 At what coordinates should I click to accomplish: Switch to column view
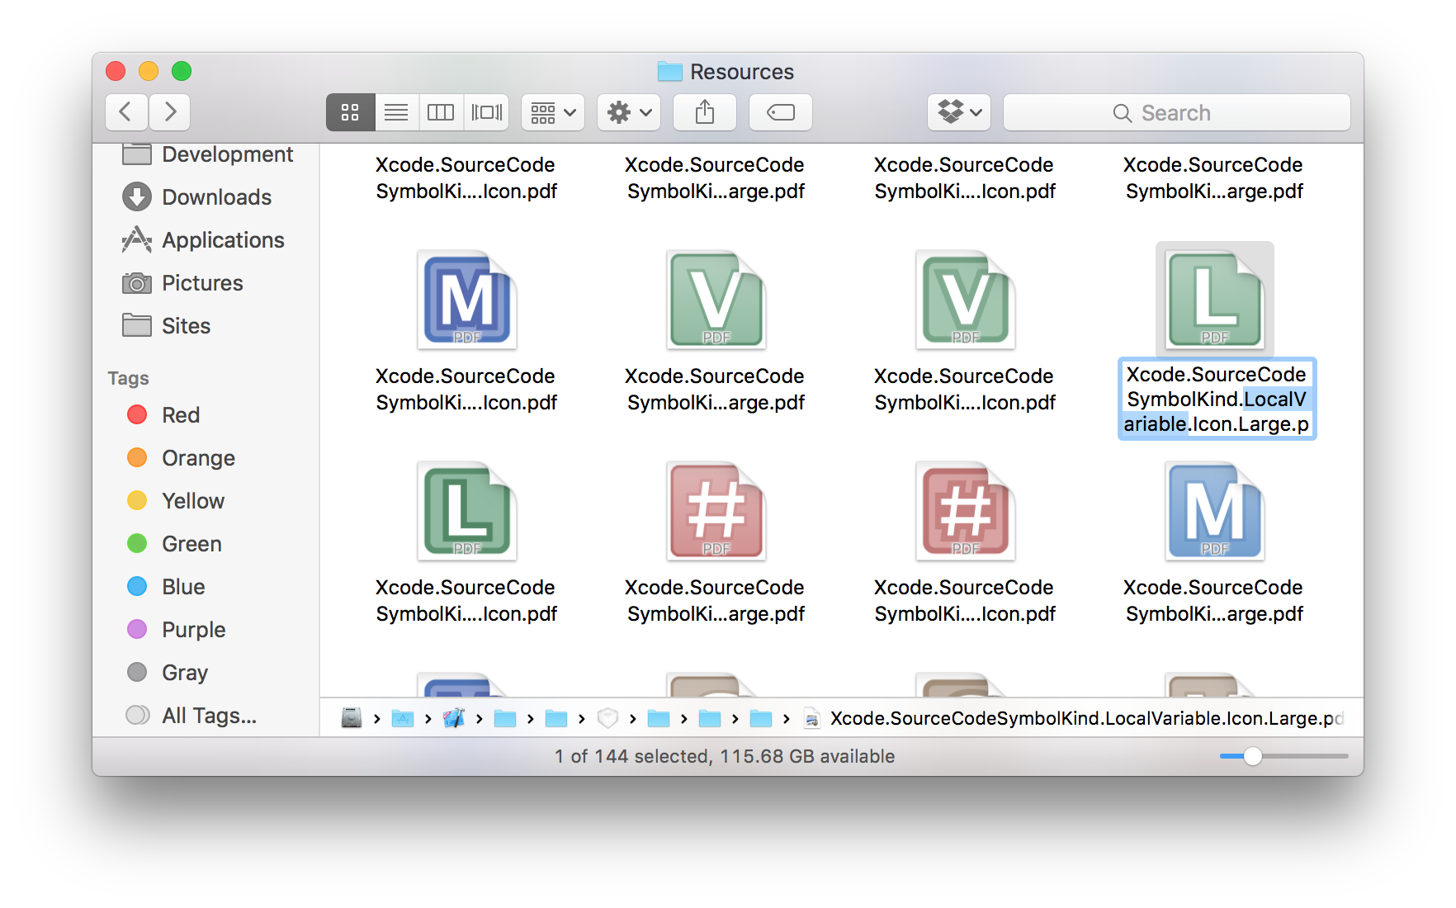441,112
